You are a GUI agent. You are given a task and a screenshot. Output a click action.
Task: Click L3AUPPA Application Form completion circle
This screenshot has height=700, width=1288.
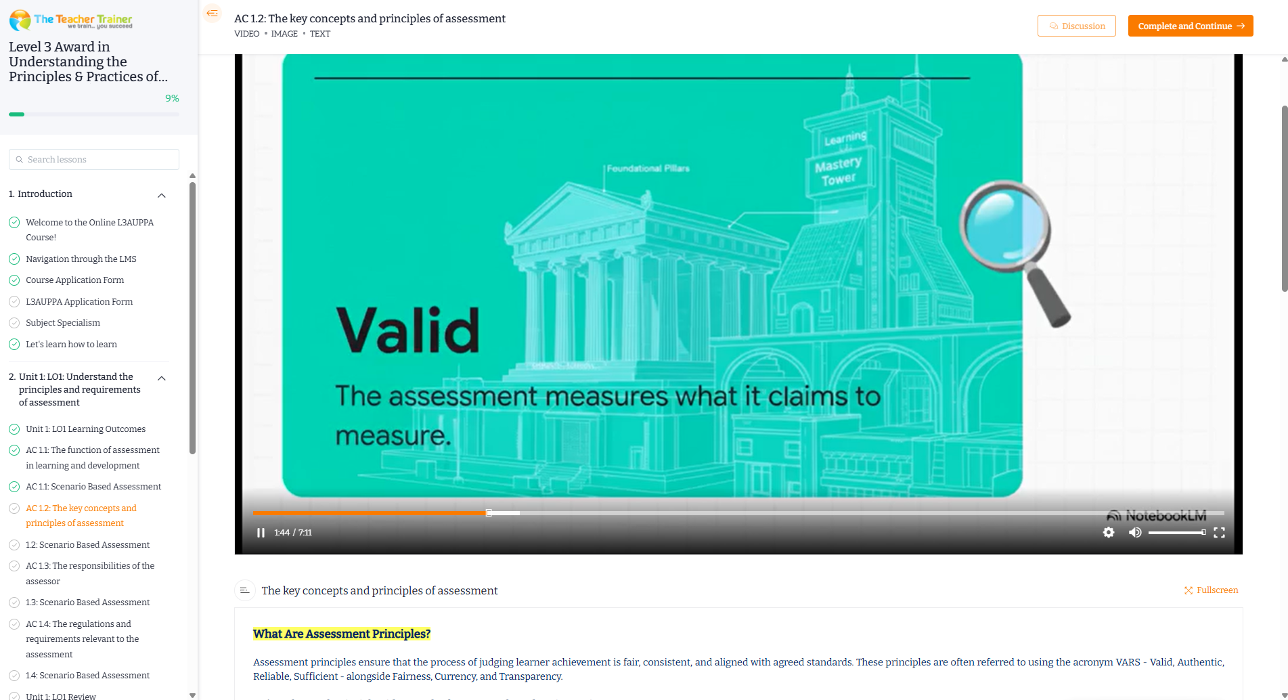[x=14, y=302]
